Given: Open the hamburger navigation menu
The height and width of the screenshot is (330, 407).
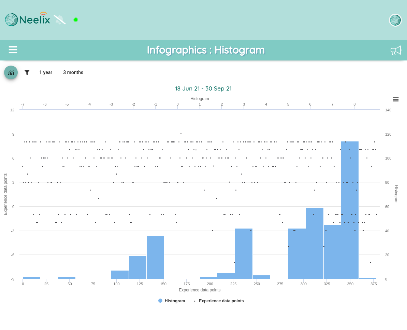Looking at the screenshot, I should [x=13, y=50].
